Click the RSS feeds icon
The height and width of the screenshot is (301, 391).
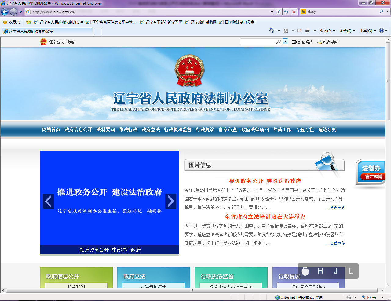click(286, 31)
